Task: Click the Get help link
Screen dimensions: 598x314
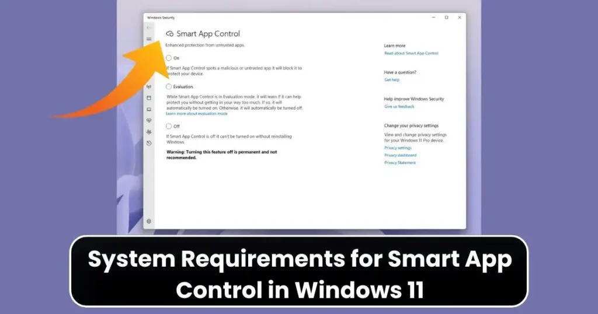Action: click(x=392, y=80)
